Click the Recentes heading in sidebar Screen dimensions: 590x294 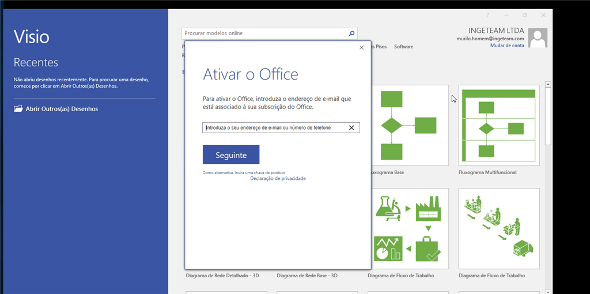click(36, 62)
